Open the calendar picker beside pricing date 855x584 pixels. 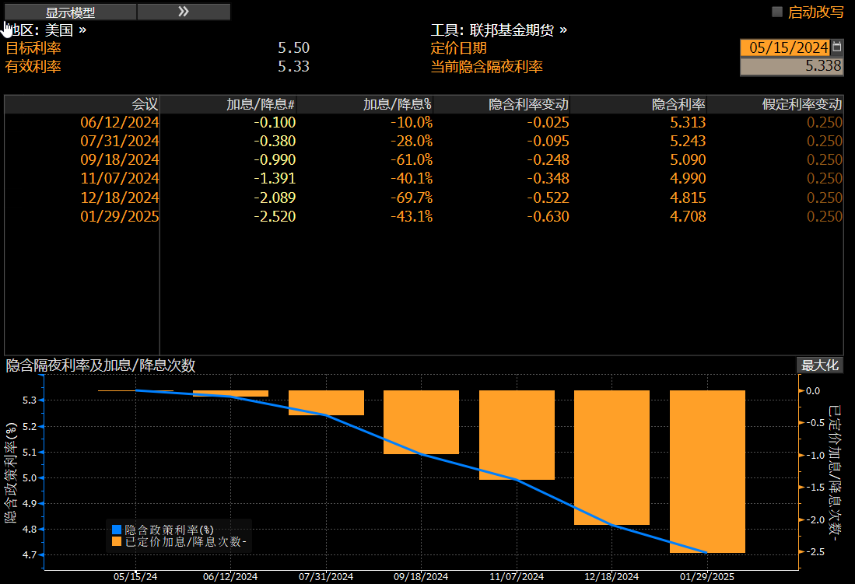click(837, 47)
